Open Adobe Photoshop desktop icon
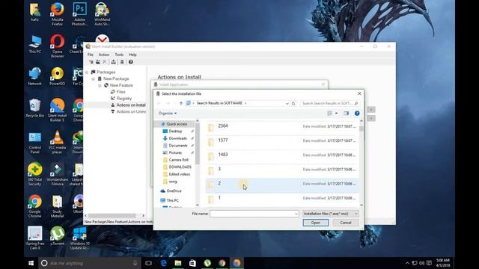 [x=79, y=14]
